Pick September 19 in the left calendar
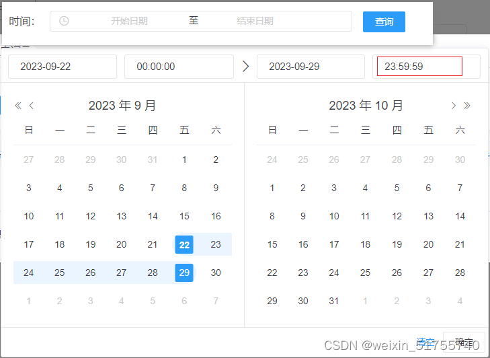 90,244
